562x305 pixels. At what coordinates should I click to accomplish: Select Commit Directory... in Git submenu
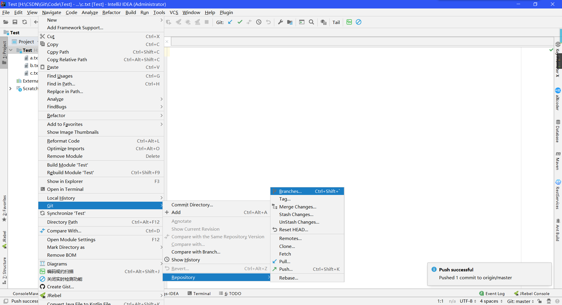[216, 205]
